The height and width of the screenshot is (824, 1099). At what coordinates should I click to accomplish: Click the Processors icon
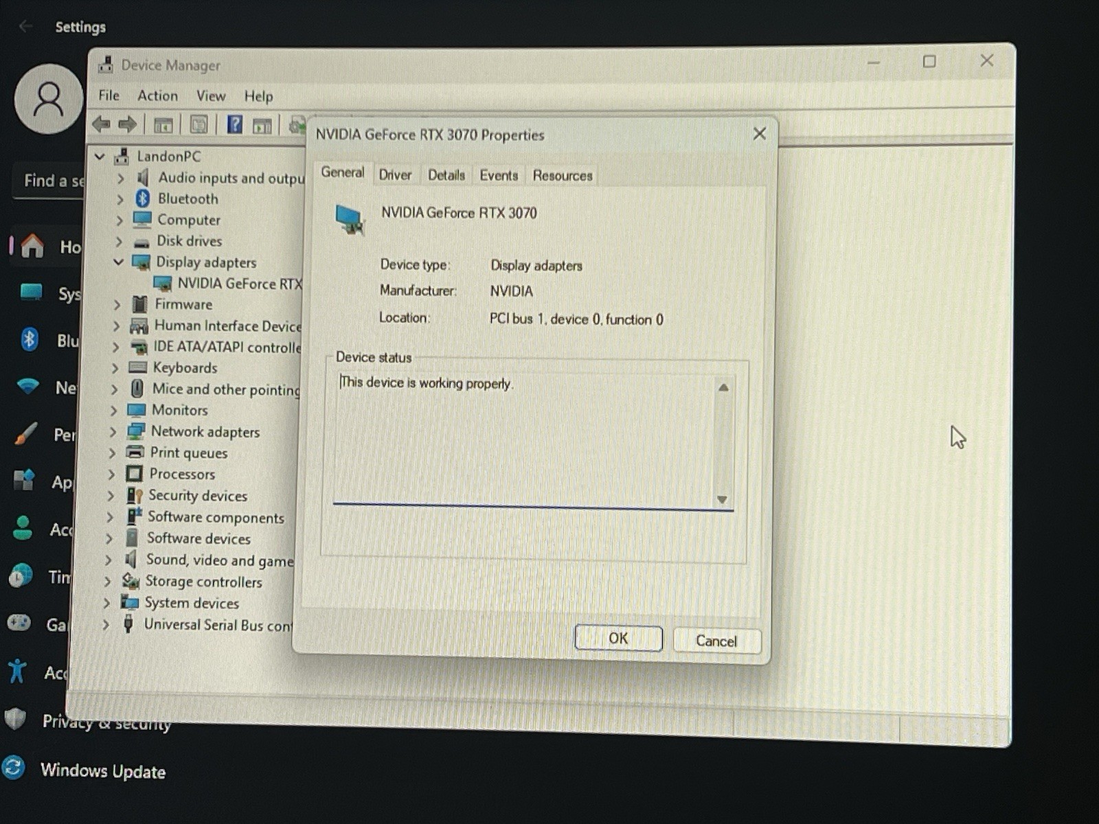click(135, 474)
